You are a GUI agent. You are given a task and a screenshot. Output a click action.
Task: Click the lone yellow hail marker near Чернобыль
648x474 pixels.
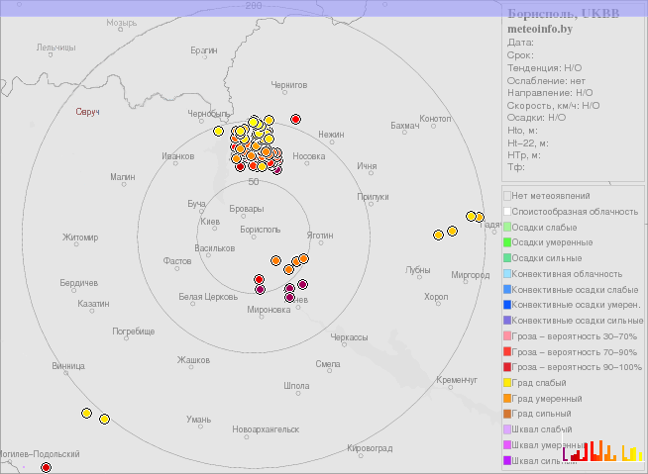tap(218, 132)
